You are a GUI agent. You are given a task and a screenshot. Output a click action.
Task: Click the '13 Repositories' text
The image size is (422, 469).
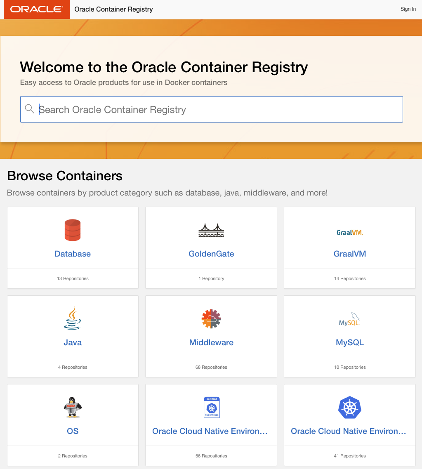(73, 278)
